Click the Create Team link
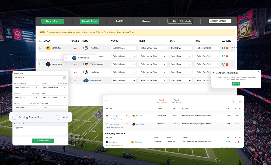 [63, 83]
